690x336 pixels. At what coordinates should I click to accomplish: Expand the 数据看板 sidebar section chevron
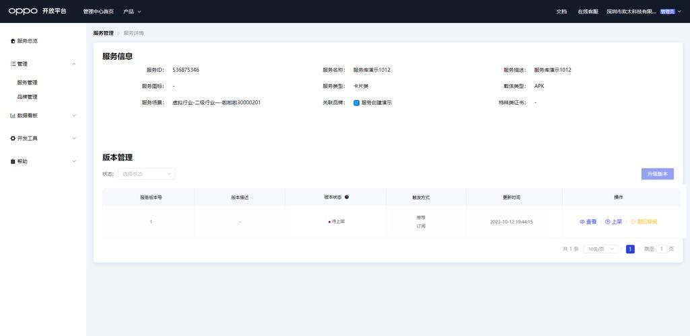74,116
